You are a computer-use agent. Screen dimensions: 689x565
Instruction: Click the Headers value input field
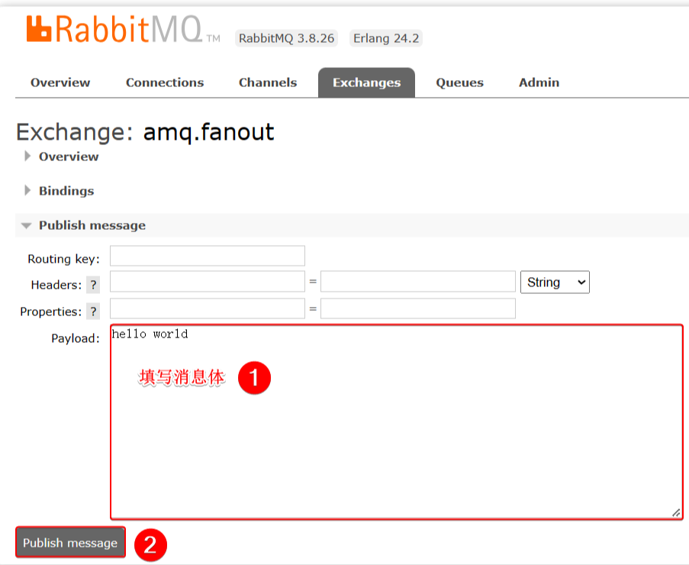pyautogui.click(x=418, y=282)
